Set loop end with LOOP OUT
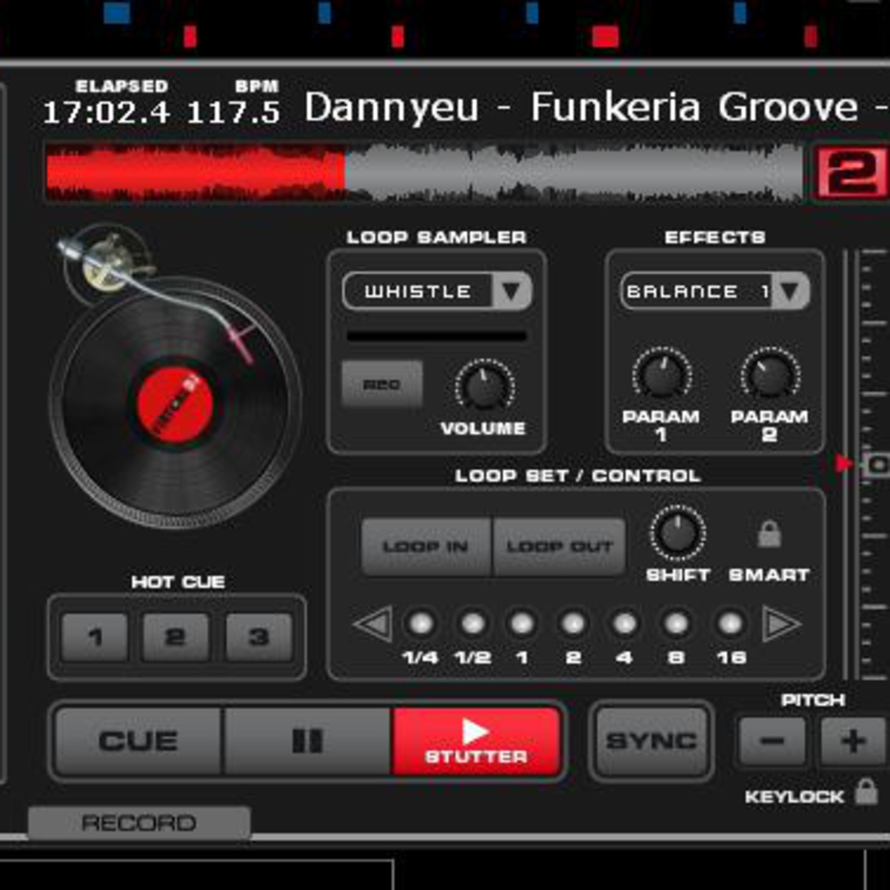The image size is (890, 890). [x=559, y=547]
